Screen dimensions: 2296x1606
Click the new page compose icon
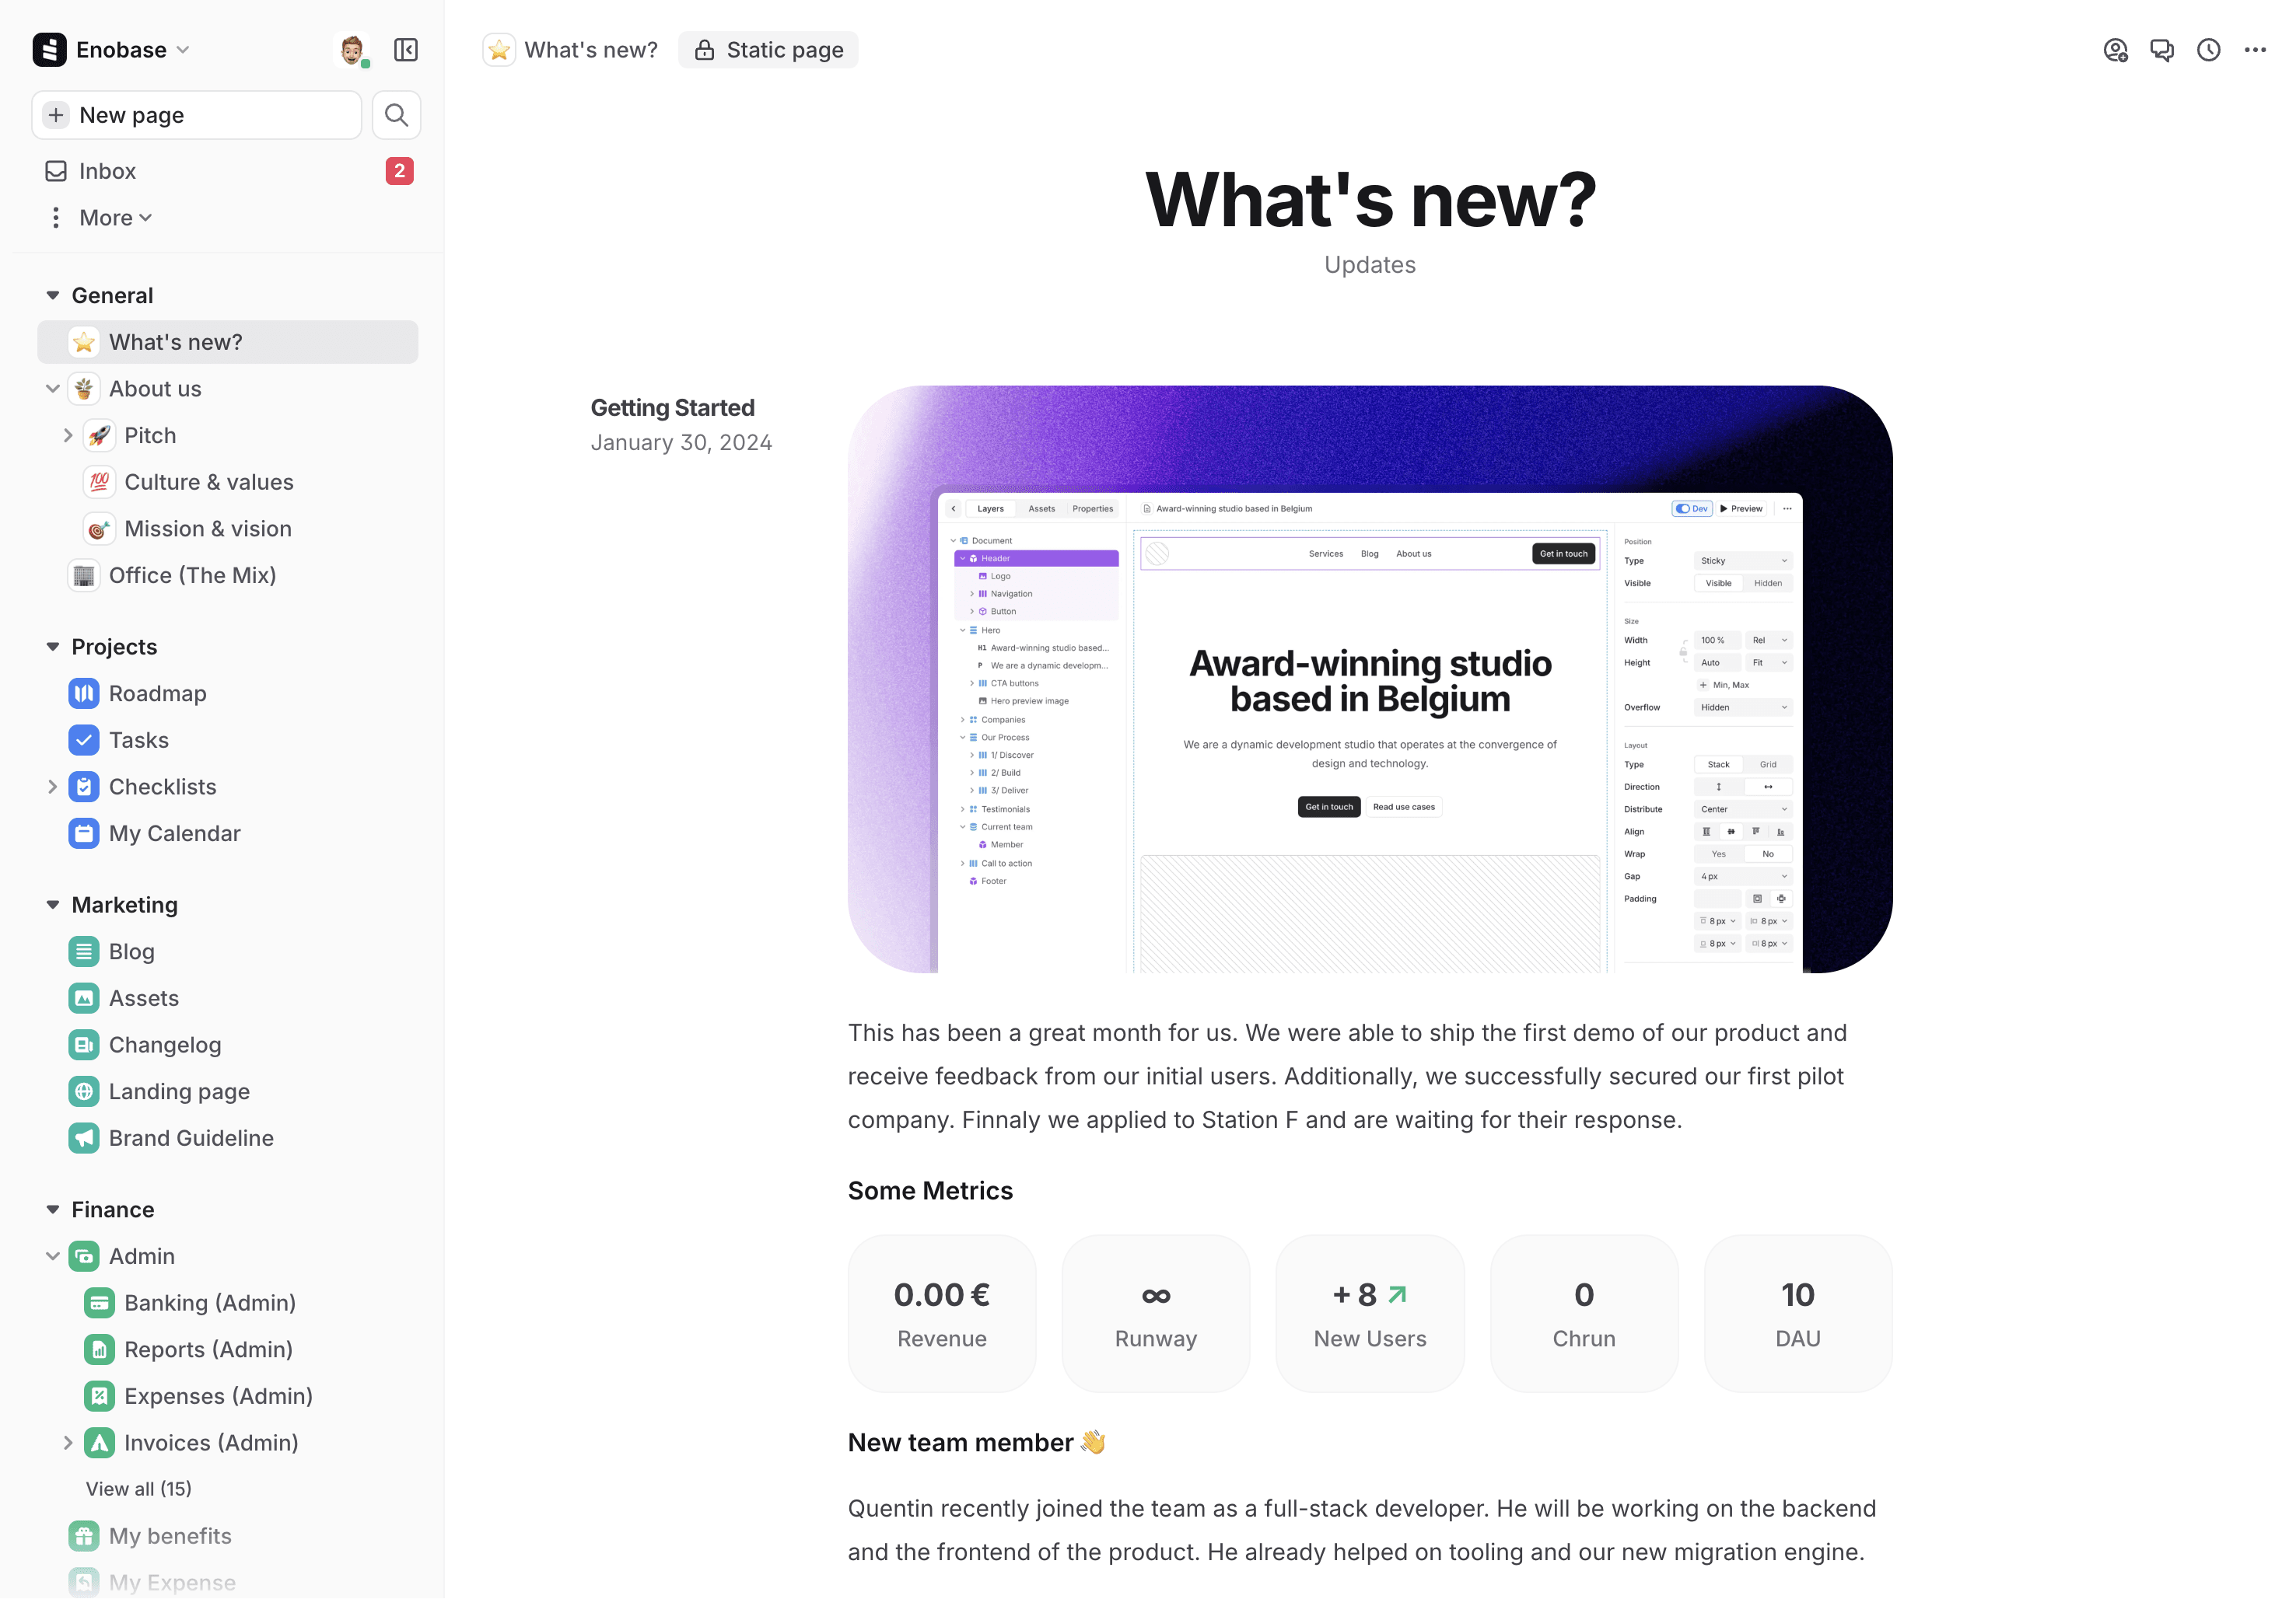[56, 115]
